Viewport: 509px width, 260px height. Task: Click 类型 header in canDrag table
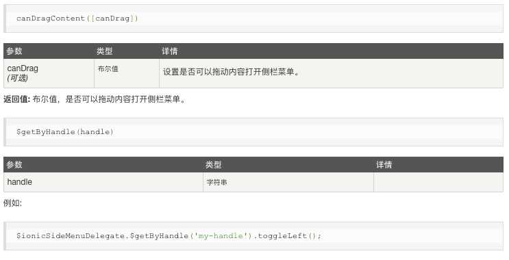tap(105, 51)
